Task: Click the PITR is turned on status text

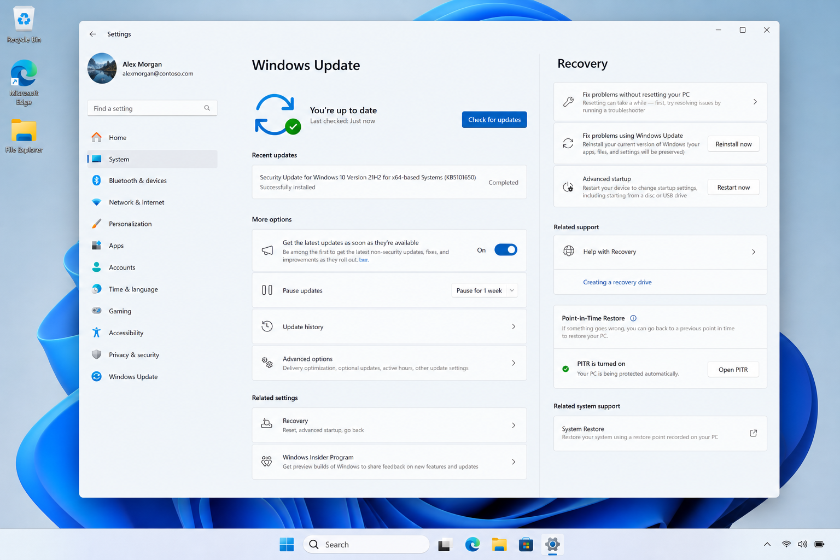Action: pos(601,364)
